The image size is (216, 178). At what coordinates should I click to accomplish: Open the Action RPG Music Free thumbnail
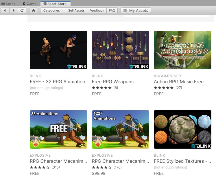click(182, 50)
